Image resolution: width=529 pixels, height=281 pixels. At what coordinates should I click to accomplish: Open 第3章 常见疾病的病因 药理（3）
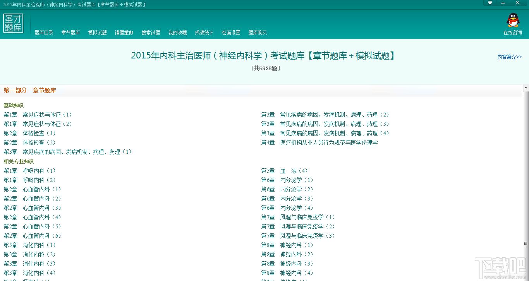tap(325, 124)
